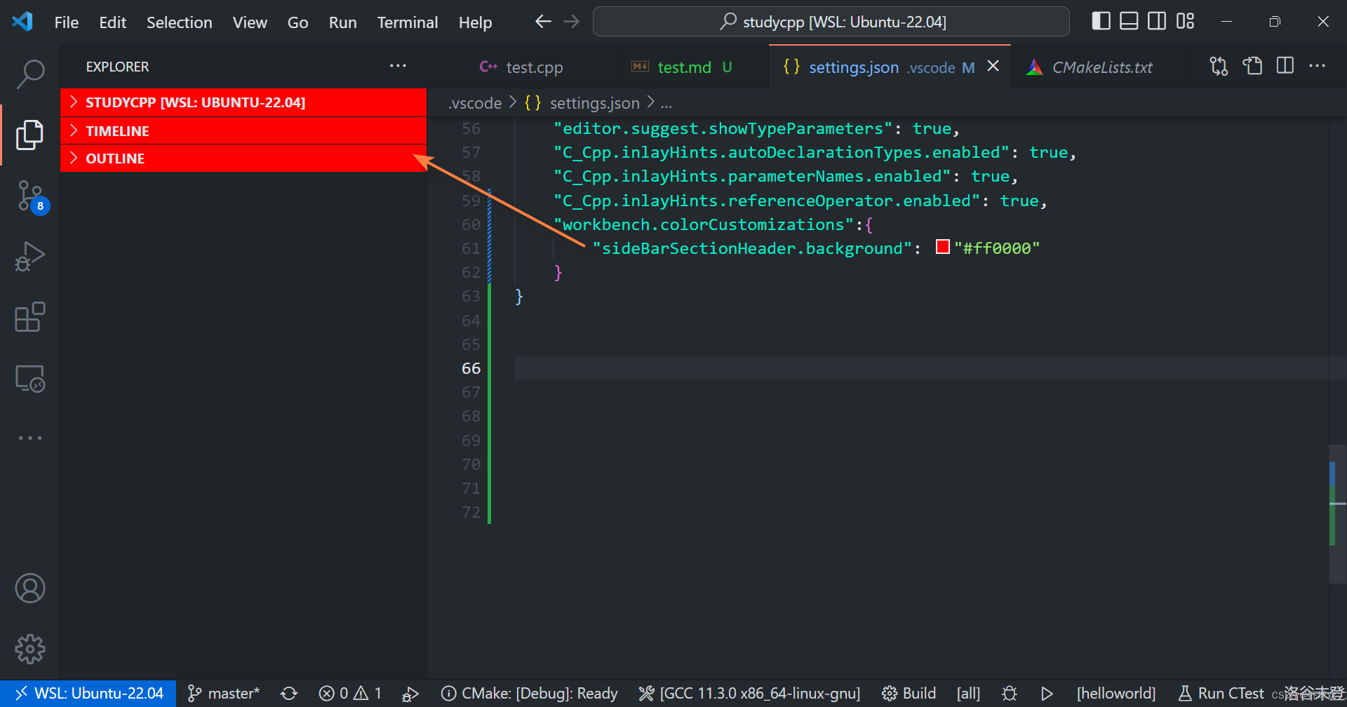The height and width of the screenshot is (707, 1347).
Task: Open the Help menu
Action: click(475, 22)
